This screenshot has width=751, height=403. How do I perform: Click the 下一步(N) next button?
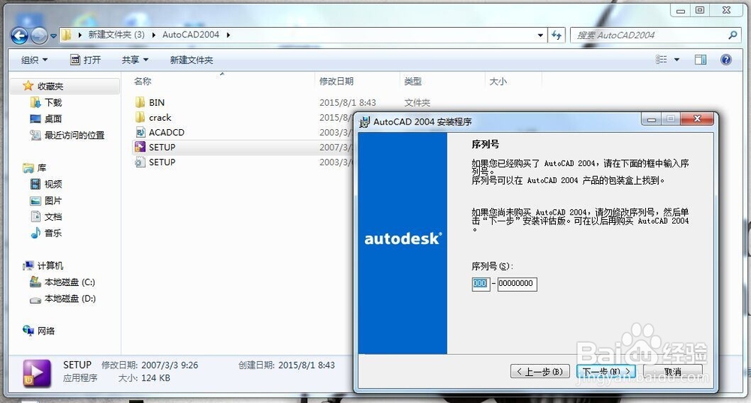[606, 371]
